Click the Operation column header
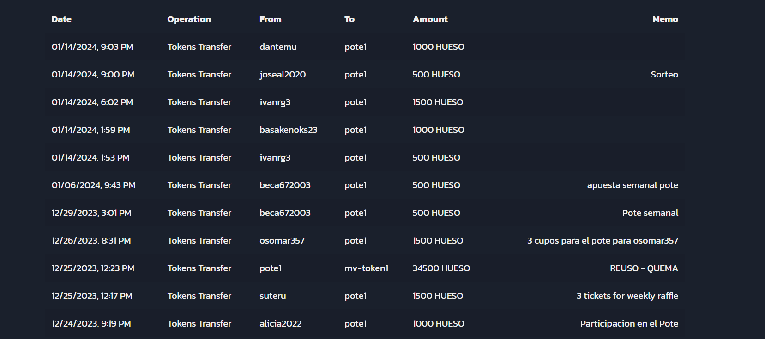 [189, 19]
